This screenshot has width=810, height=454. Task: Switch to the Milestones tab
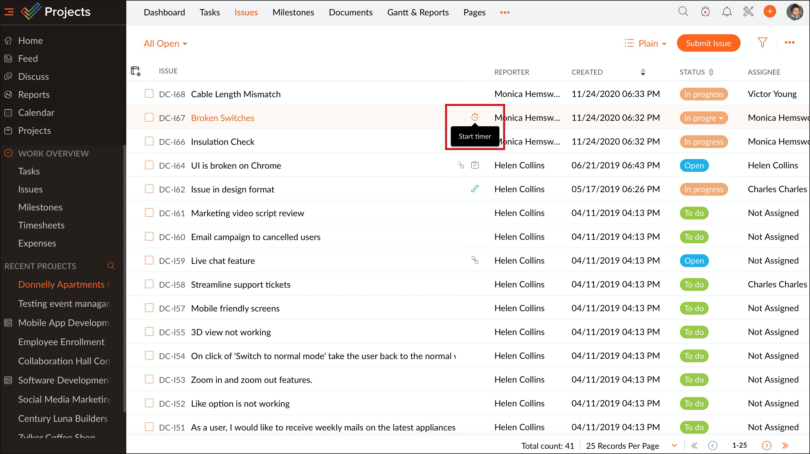point(293,12)
